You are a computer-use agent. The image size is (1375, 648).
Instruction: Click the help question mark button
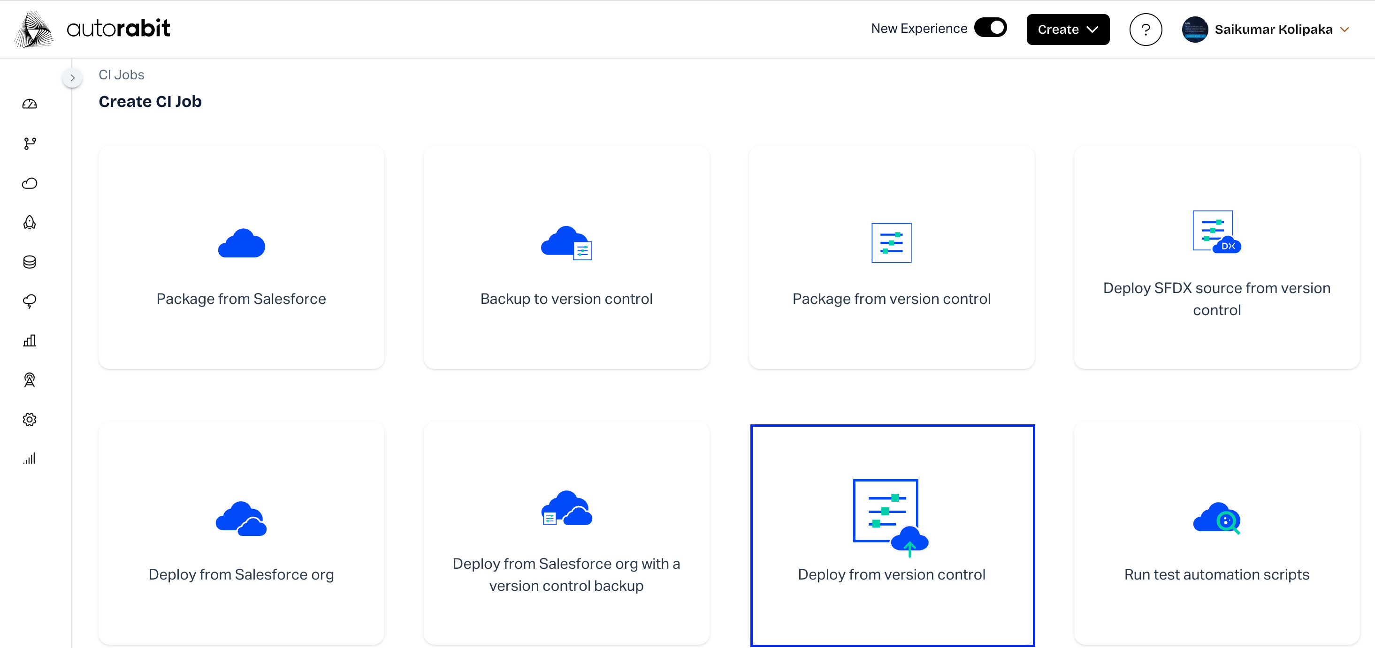(1146, 30)
